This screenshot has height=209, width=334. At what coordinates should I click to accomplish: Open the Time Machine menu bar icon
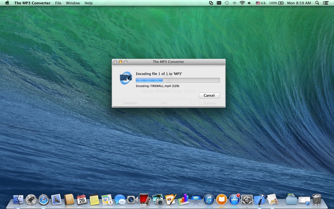pos(227,3)
